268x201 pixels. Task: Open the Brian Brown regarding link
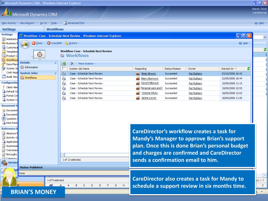(x=149, y=74)
